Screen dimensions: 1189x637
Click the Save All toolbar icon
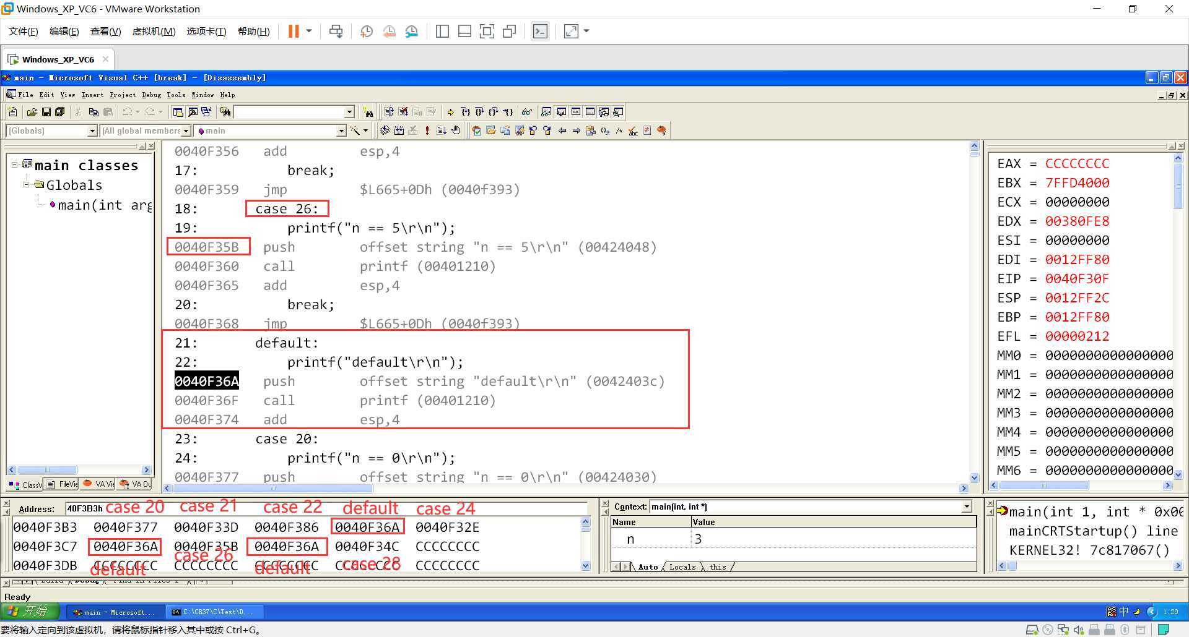coord(59,112)
